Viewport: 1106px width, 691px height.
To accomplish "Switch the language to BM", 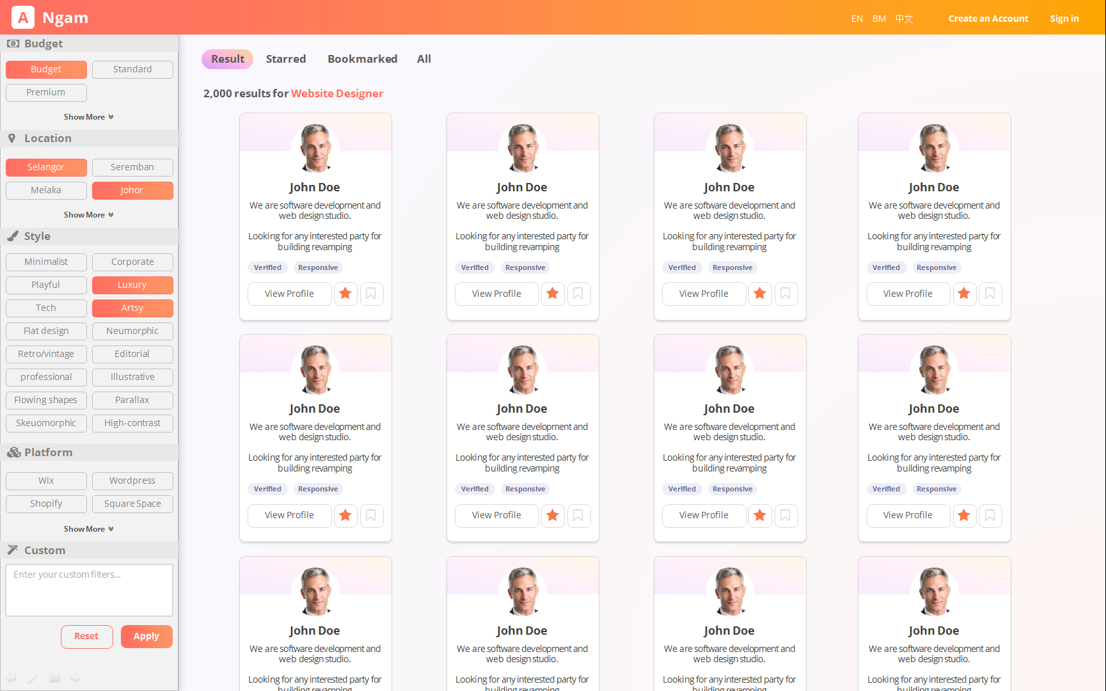I will click(879, 19).
